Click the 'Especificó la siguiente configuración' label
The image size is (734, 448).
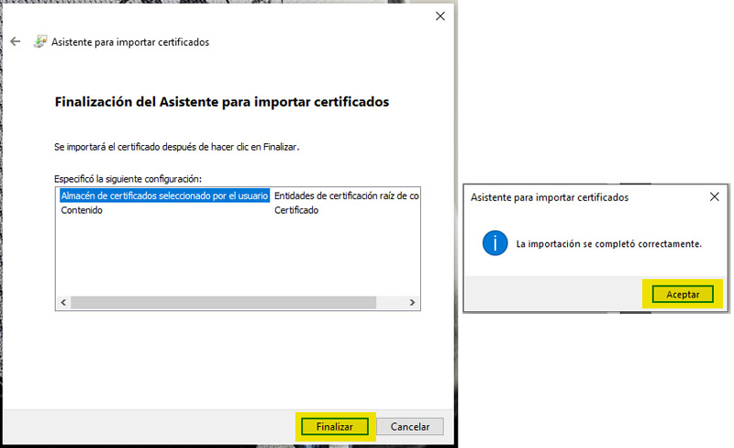point(128,178)
